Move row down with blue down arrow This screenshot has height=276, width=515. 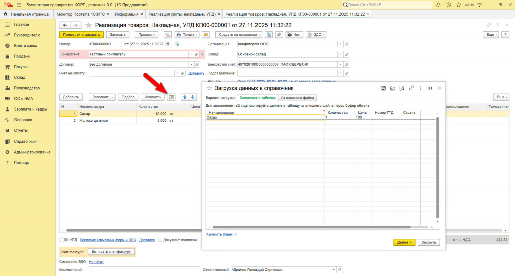[x=192, y=97]
